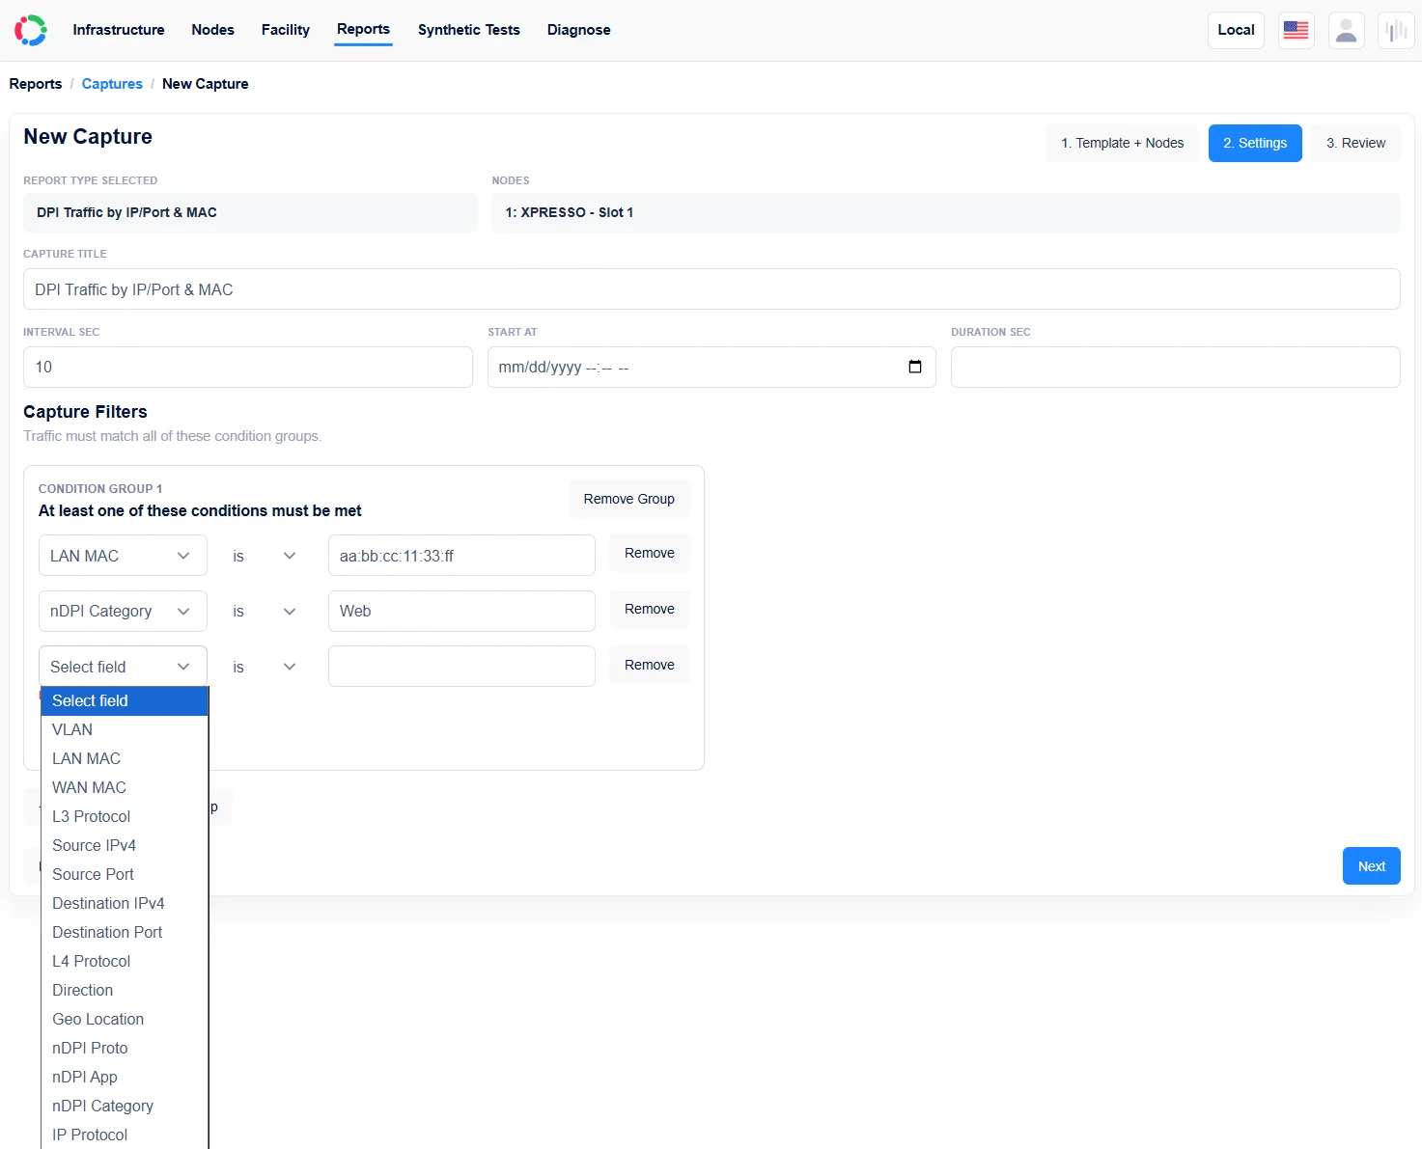Open operator dropdown for LAN MAC row
Screen dimensions: 1422x1149
pos(264,556)
